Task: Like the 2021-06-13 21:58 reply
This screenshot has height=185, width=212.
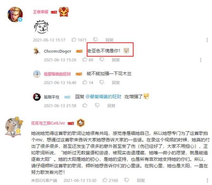Action: click(85, 105)
